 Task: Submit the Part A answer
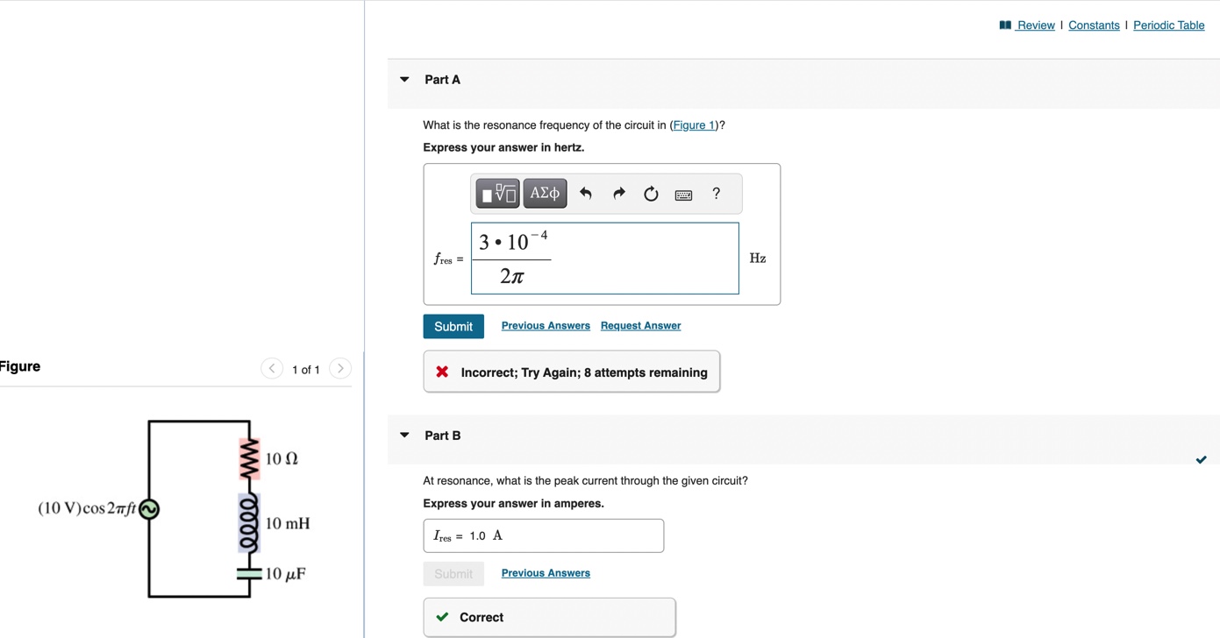[x=453, y=326]
